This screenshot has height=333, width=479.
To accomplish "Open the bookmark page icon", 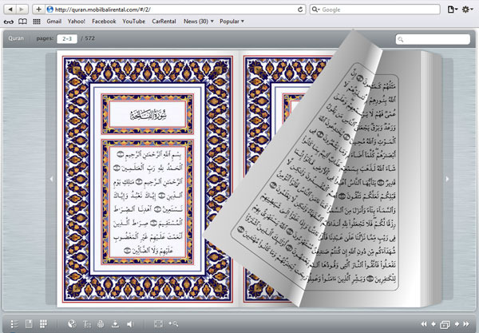I will pos(29,323).
